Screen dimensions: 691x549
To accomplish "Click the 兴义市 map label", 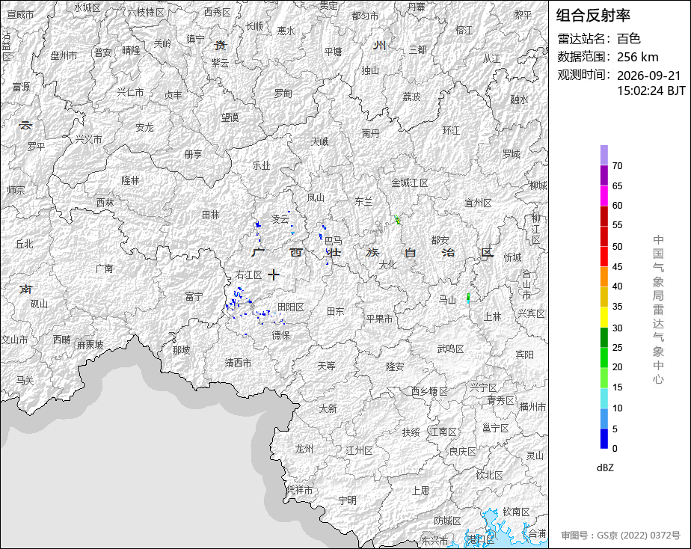I will tap(88, 139).
